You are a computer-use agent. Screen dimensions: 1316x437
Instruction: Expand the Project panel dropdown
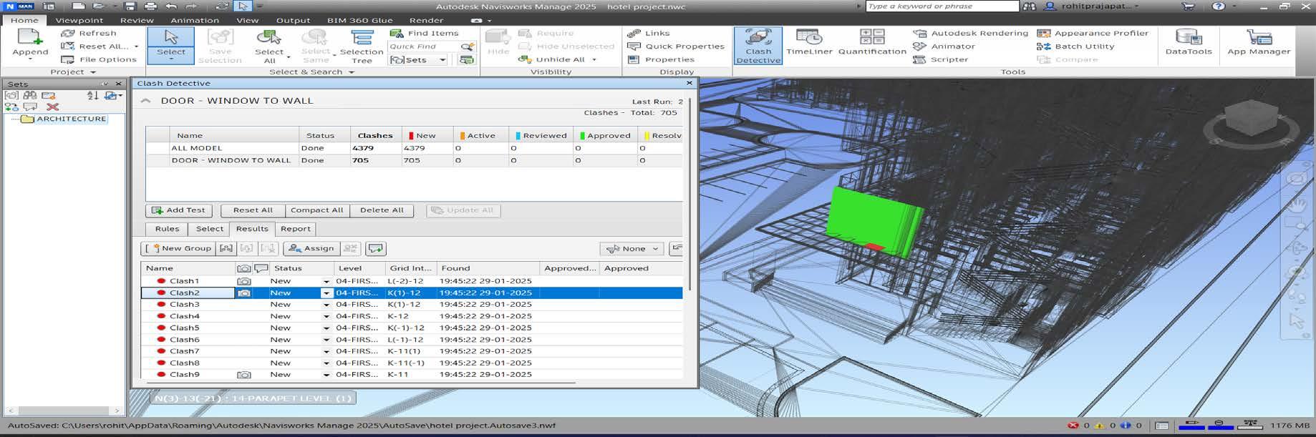pyautogui.click(x=93, y=72)
